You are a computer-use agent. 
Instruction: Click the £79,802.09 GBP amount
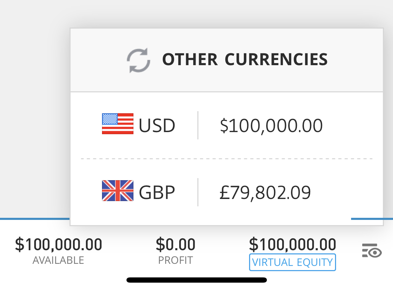tap(265, 192)
